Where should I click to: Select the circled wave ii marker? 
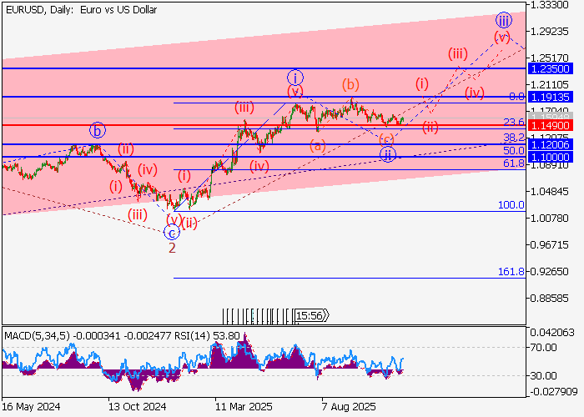tap(387, 153)
